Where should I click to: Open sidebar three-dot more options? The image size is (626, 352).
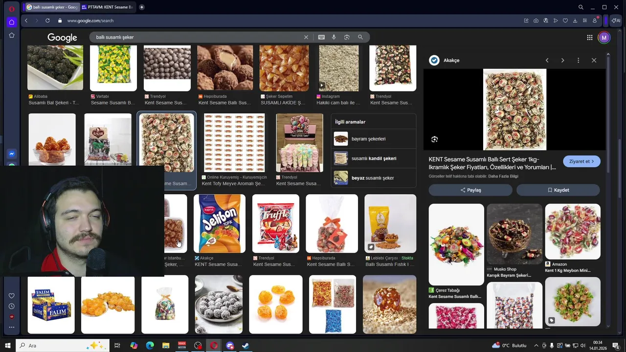[x=12, y=327]
